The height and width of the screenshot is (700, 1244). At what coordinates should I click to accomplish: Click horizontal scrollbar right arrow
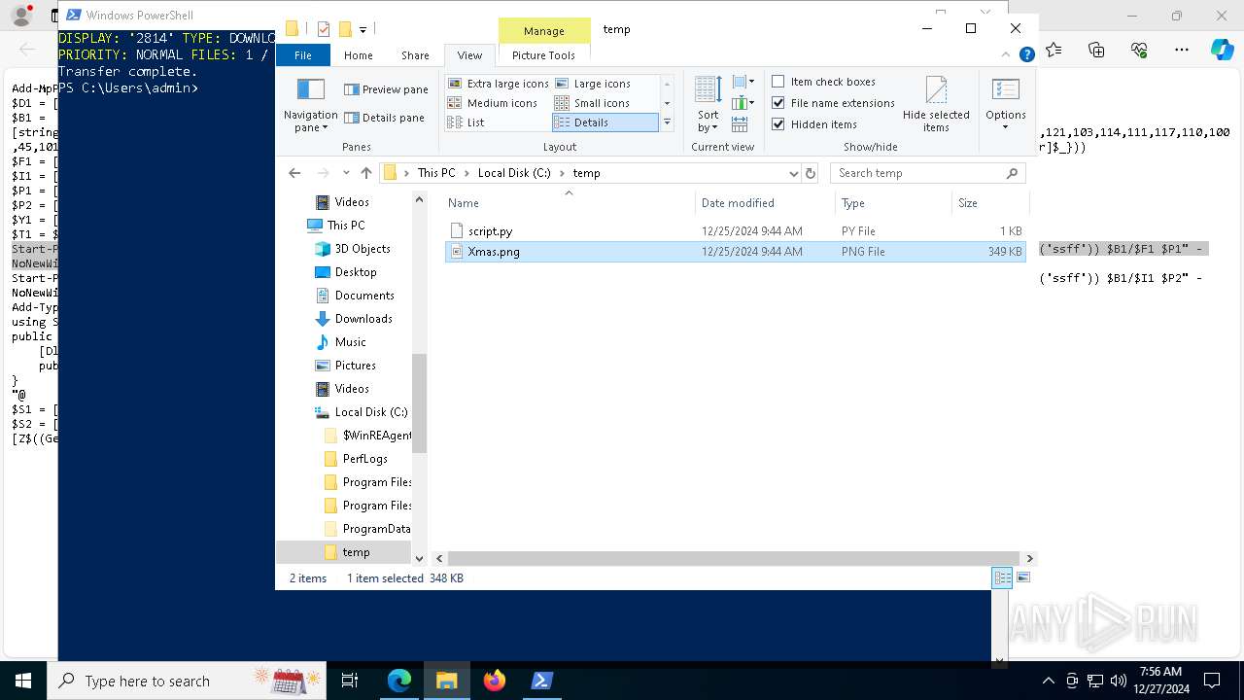click(1030, 559)
